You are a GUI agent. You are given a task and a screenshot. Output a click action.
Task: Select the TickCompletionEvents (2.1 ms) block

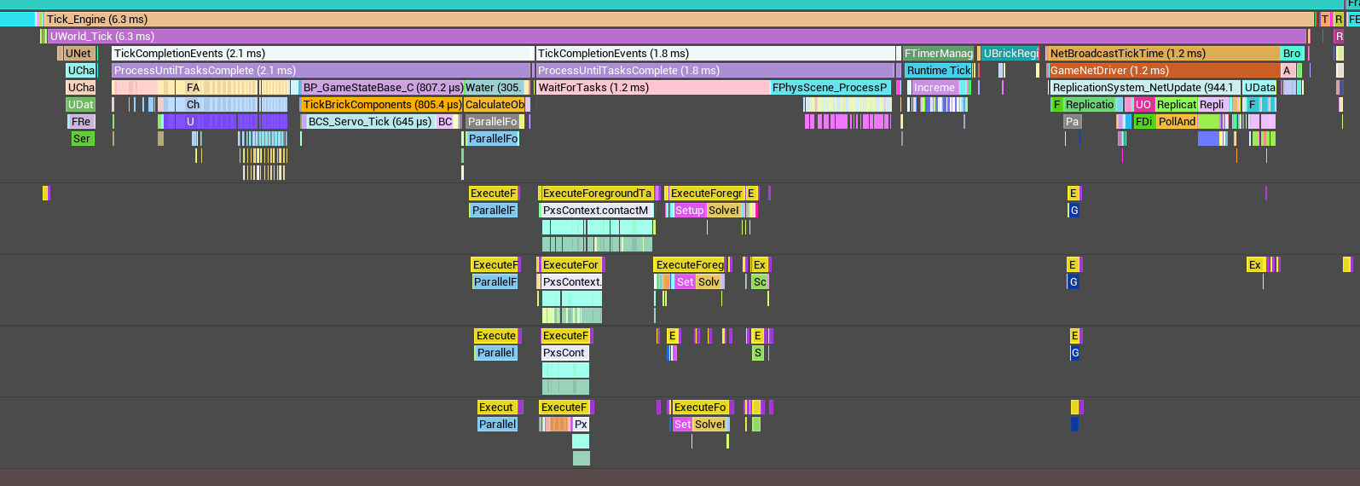pyautogui.click(x=322, y=54)
